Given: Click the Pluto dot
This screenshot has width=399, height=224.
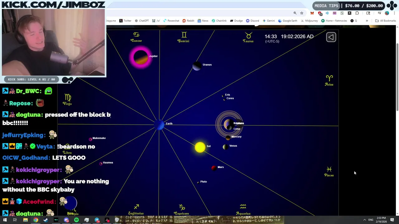Looking at the screenshot, I should 198,182.
